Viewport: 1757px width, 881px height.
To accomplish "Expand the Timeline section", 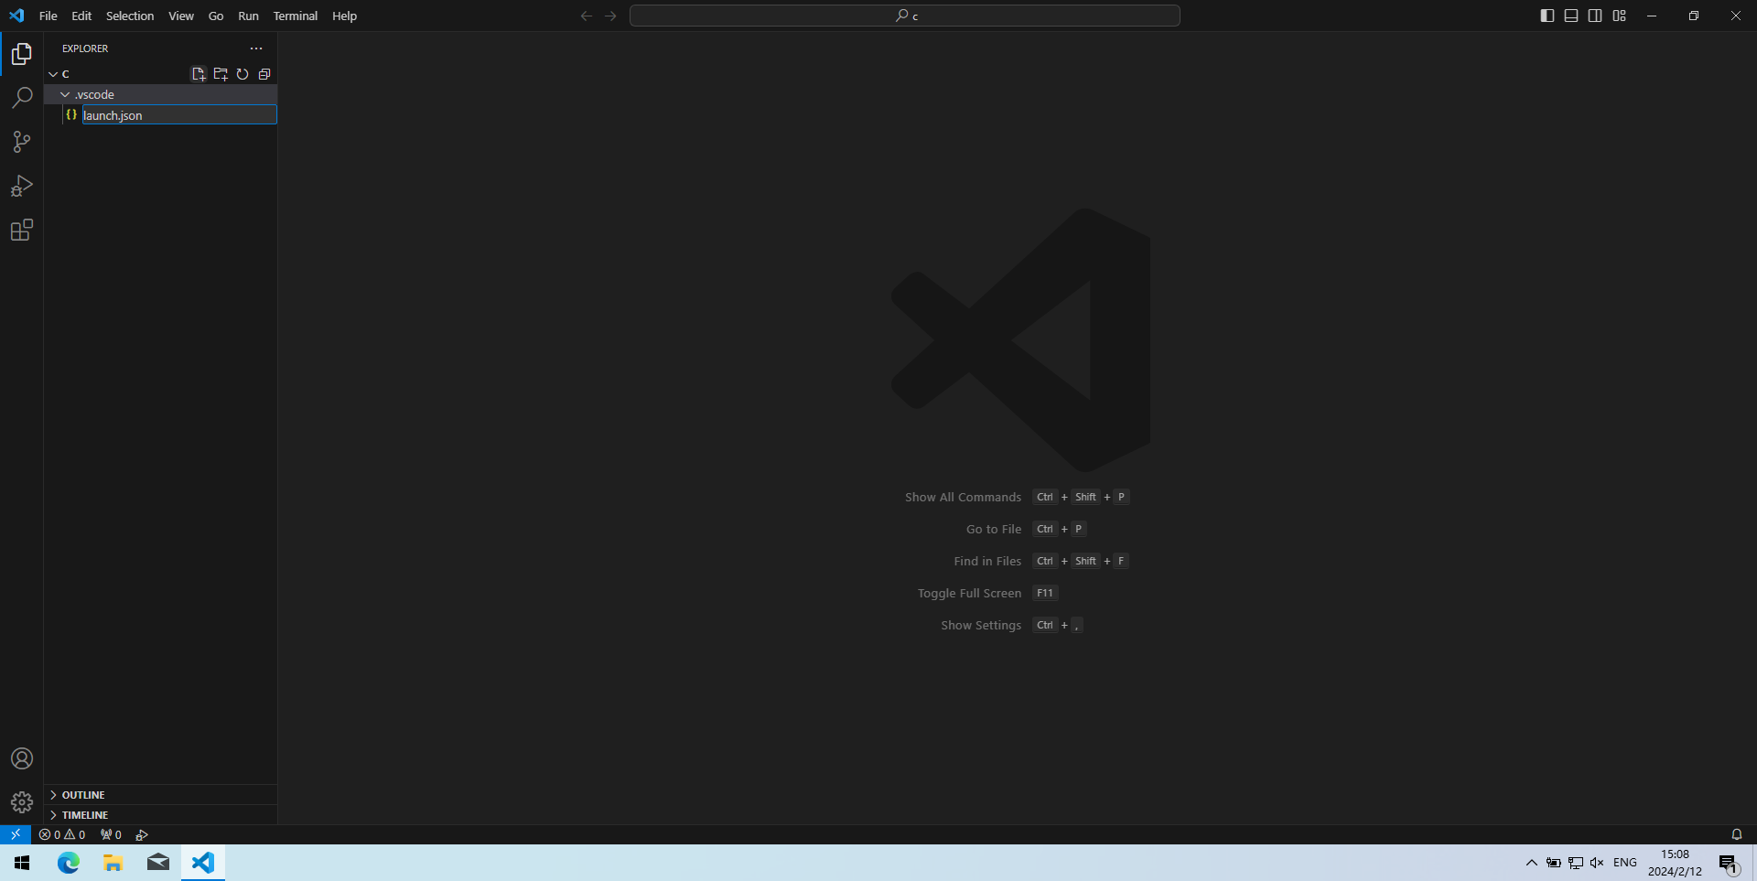I will [160, 815].
